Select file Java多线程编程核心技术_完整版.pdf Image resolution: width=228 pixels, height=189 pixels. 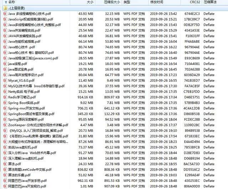[x=35, y=25]
